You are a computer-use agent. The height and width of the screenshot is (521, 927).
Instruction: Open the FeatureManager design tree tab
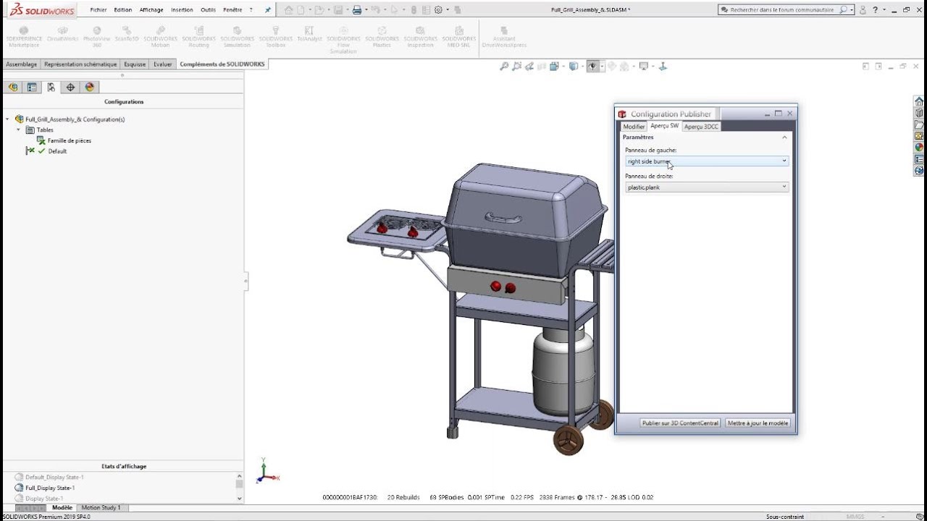click(x=12, y=87)
